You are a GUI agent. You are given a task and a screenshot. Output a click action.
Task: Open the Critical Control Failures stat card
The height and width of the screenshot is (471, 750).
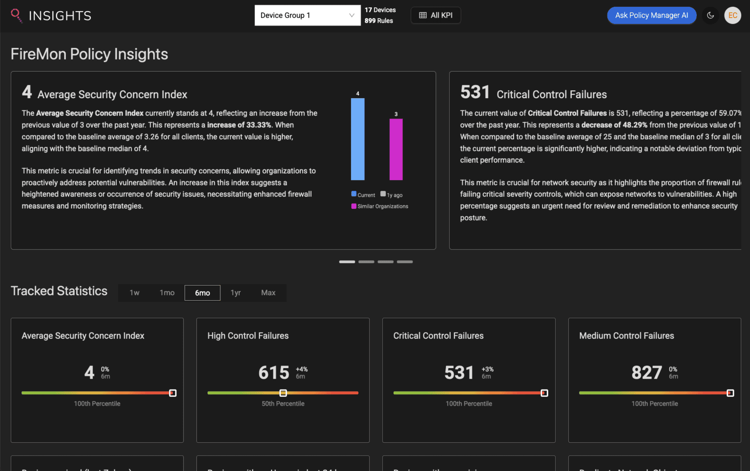pos(468,380)
